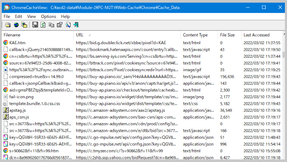Sort by the Filename column header
The width and height of the screenshot is (287, 162).
(38, 35)
